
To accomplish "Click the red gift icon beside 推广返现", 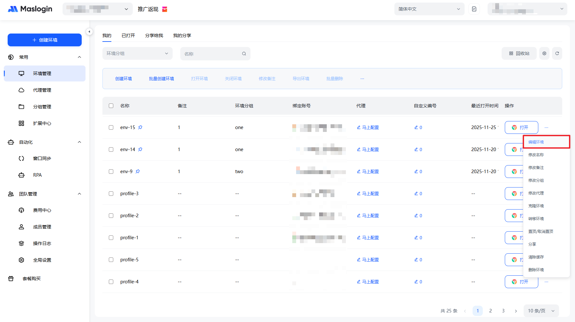I will click(x=165, y=9).
